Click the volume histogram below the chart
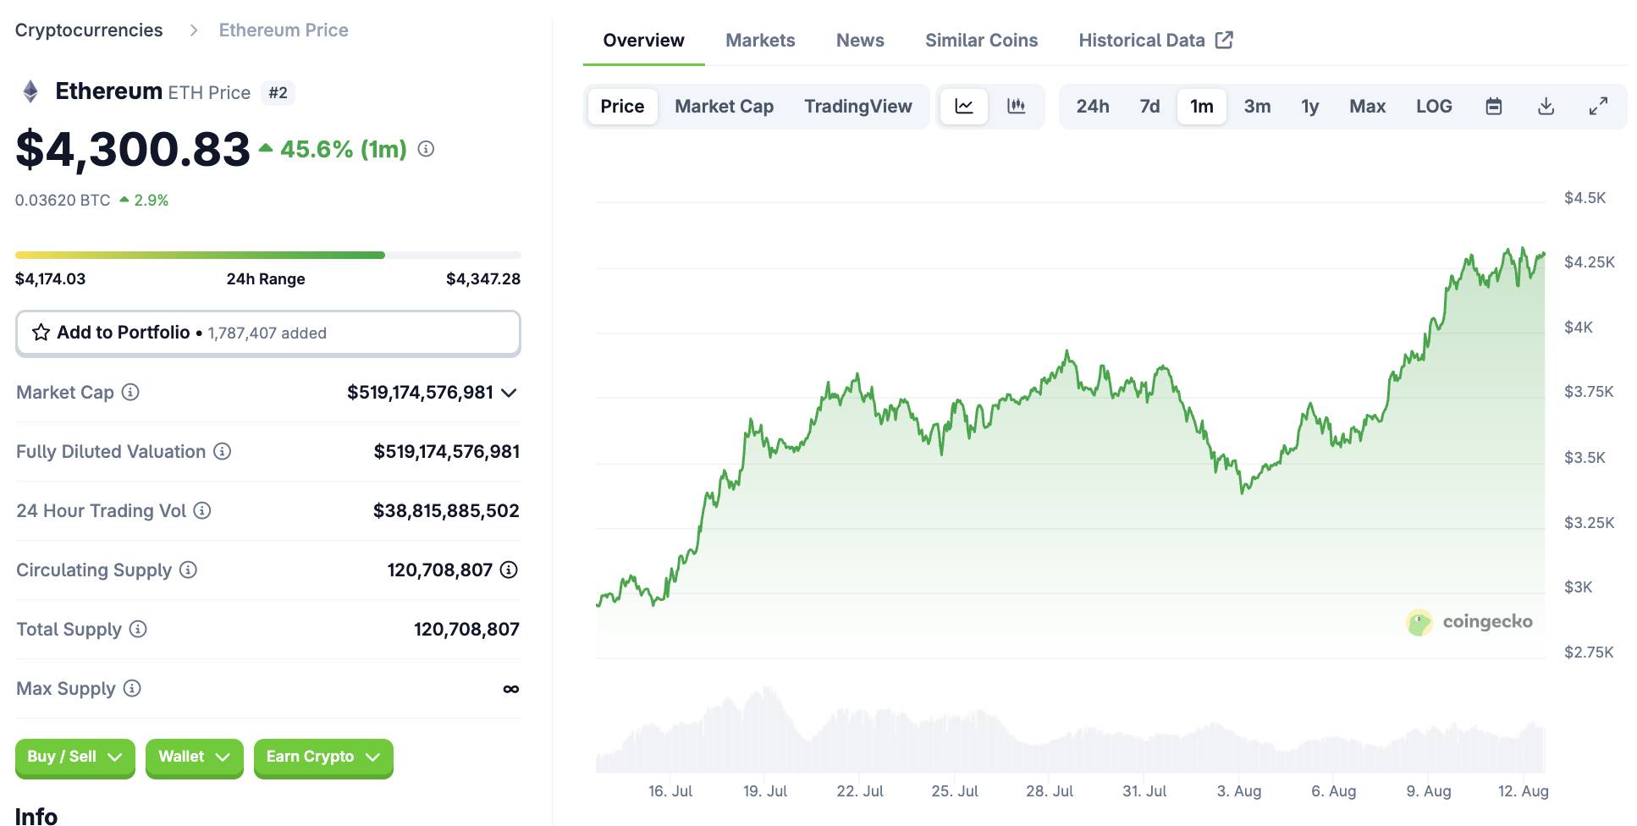The height and width of the screenshot is (826, 1637). tap(1071, 730)
